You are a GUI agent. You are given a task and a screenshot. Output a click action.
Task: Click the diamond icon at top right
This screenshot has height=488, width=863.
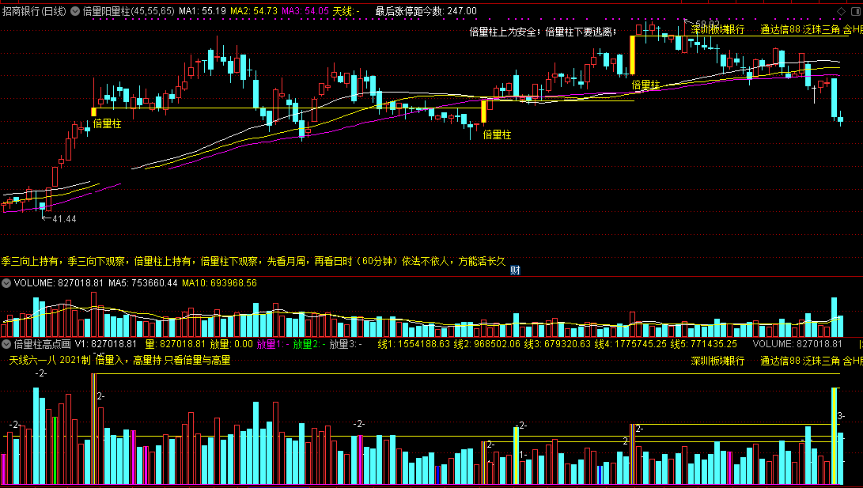[841, 12]
